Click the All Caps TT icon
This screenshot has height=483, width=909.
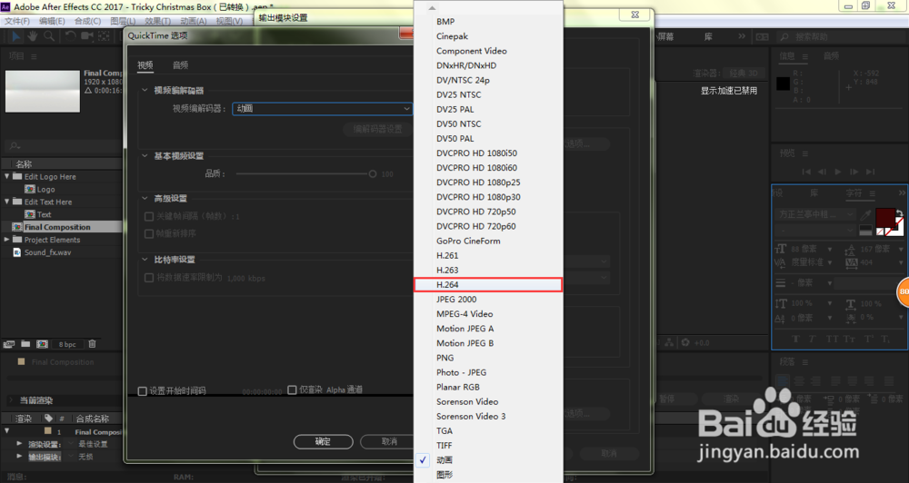coord(832,339)
